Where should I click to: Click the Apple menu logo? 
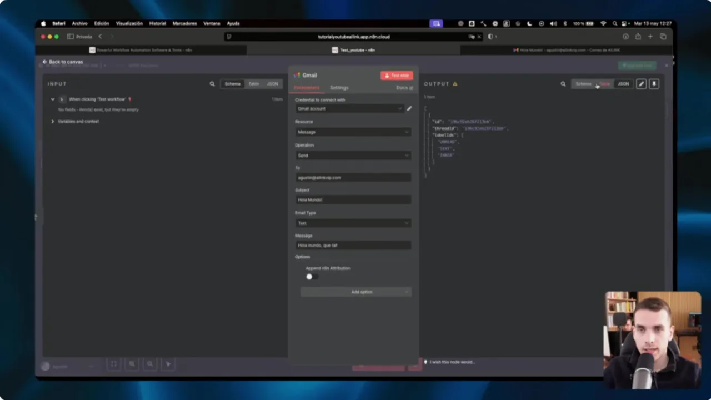pos(43,23)
